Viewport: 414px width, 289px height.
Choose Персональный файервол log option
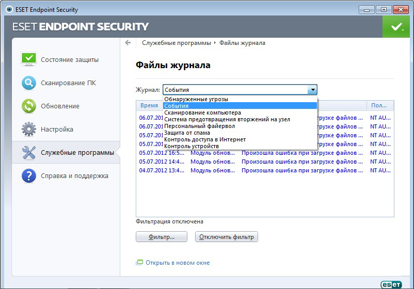pos(199,126)
